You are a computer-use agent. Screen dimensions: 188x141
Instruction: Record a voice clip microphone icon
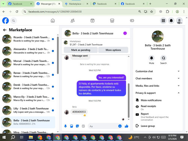(65, 126)
